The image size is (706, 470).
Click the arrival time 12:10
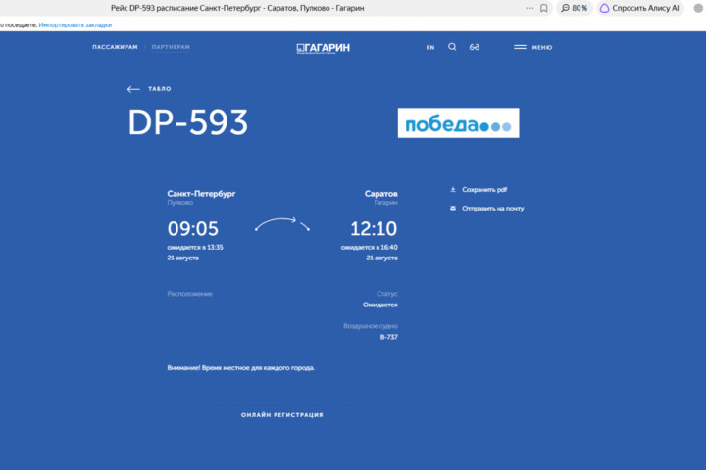click(x=374, y=228)
